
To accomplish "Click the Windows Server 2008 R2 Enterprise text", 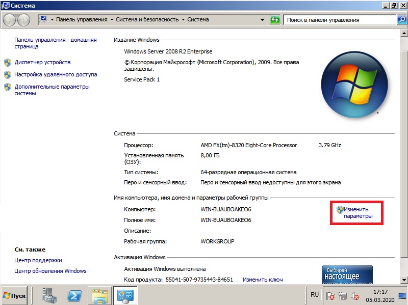I will 168,51.
